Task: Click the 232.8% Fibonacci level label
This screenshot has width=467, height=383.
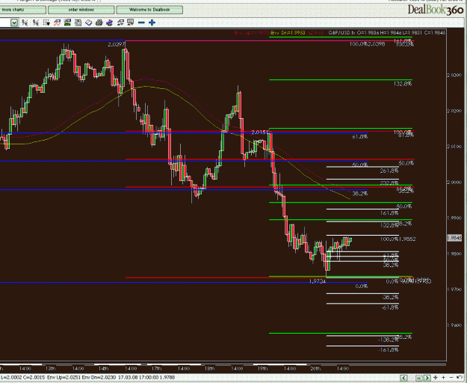Action: [389, 183]
